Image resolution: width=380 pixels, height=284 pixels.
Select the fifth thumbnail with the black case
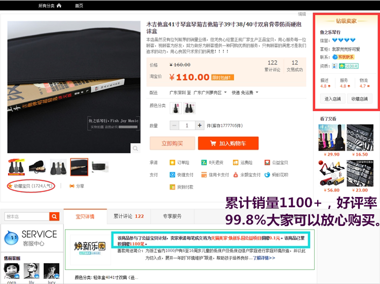[x=100, y=167]
